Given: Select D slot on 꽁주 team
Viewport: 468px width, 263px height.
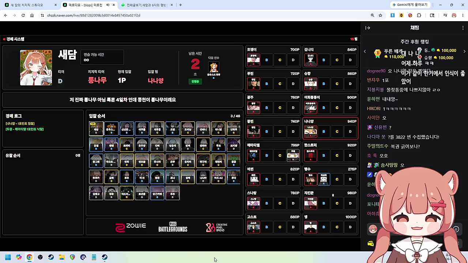Looking at the screenshot, I should (x=293, y=108).
